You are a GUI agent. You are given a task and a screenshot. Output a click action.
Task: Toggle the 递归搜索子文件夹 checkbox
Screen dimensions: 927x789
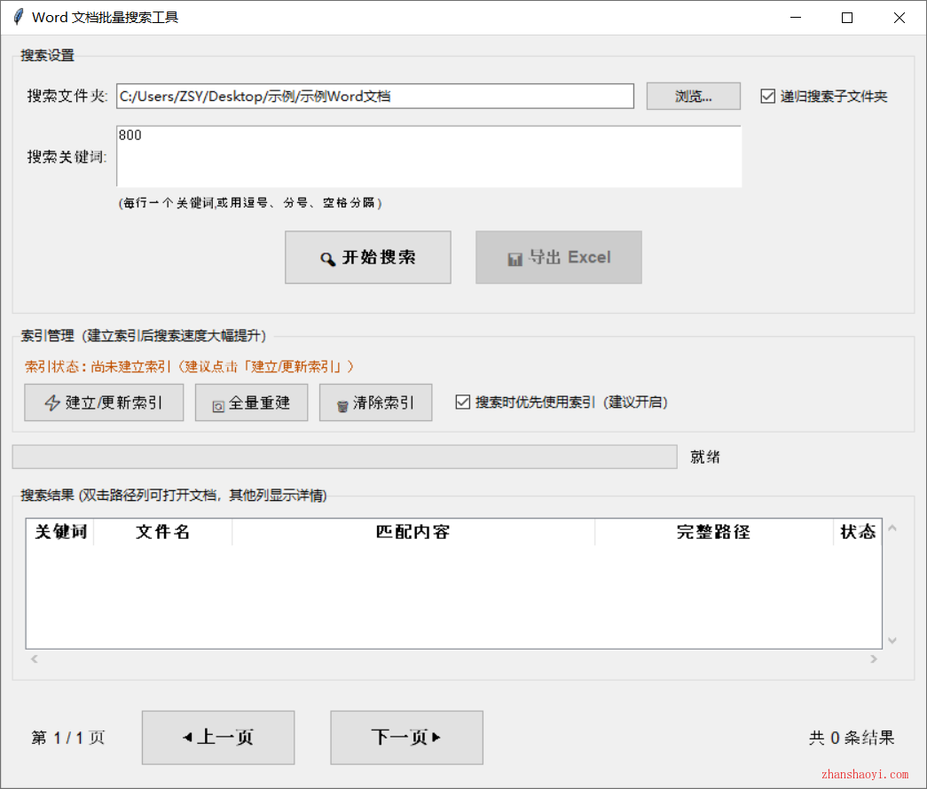[767, 96]
